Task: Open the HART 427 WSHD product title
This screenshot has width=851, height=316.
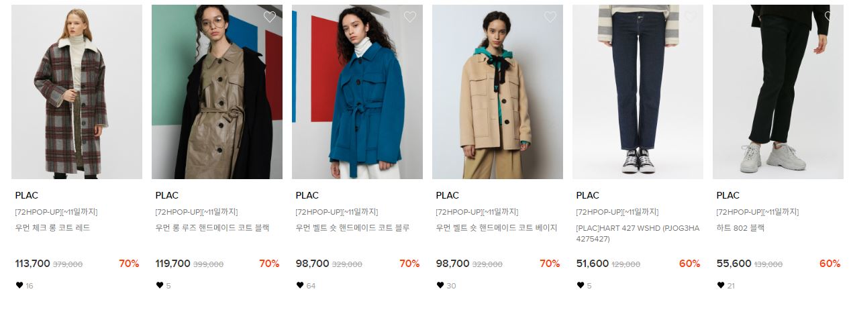Action: 638,233
